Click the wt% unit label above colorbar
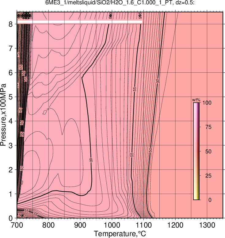This screenshot has width=225, height=238. click(196, 100)
